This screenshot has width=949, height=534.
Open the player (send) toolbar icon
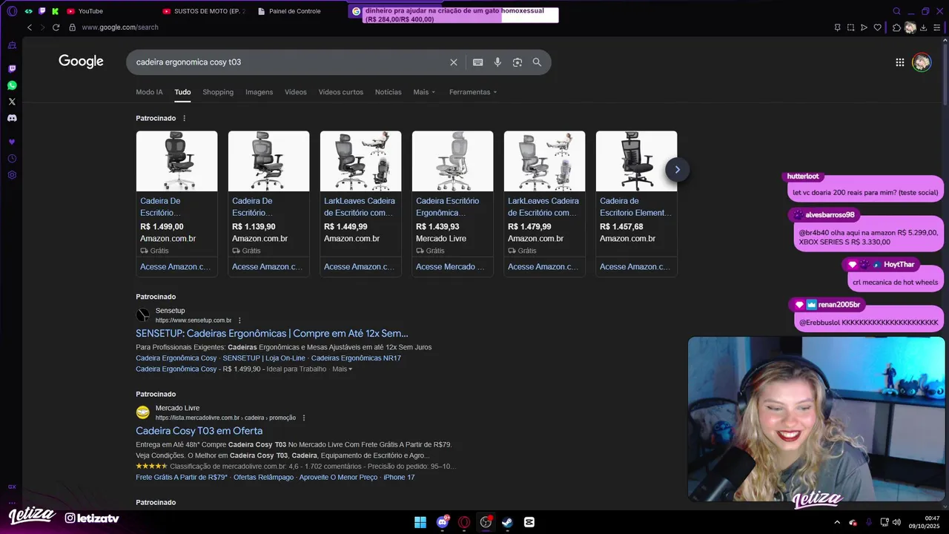pos(864,27)
